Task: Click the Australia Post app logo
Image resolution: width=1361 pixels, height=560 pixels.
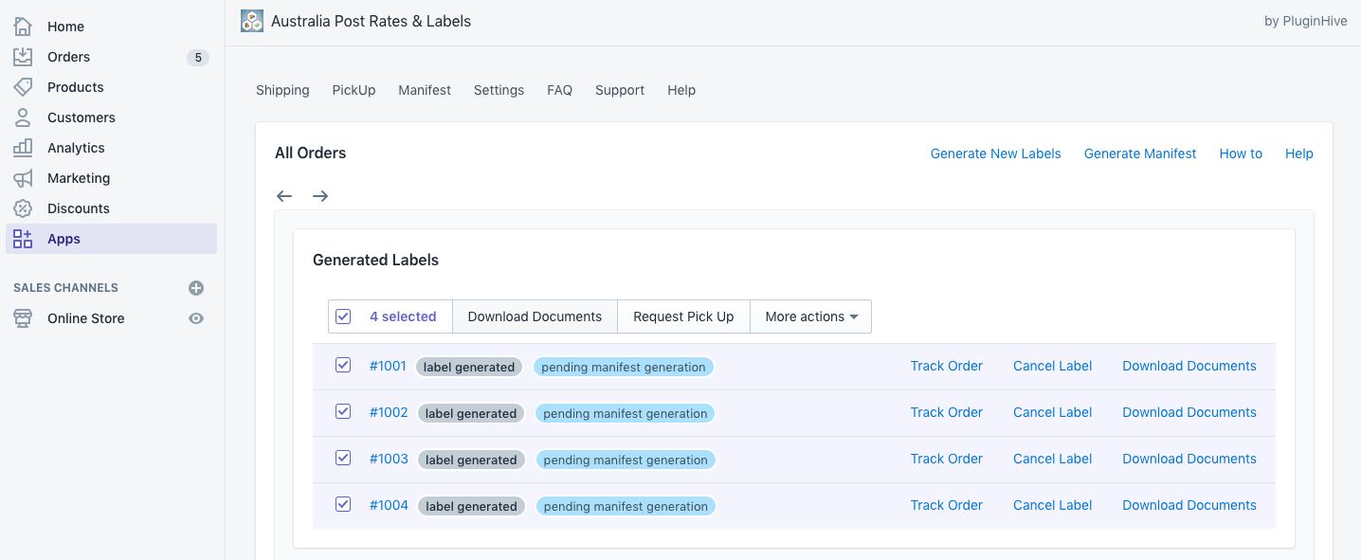Action: tap(252, 21)
